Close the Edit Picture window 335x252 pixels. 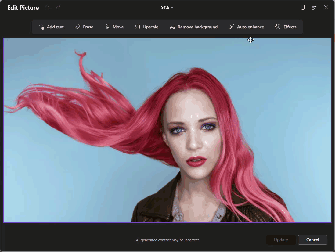click(x=326, y=7)
